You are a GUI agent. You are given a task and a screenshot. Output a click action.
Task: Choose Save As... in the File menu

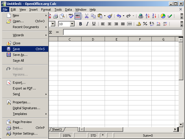coord(25,55)
